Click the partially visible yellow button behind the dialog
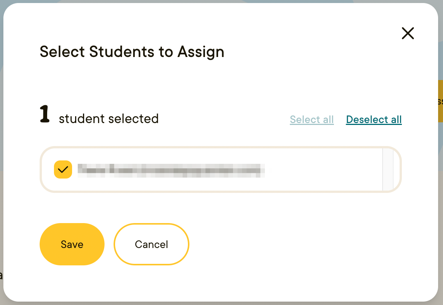Screen dimensions: 443x305 [x=440, y=101]
